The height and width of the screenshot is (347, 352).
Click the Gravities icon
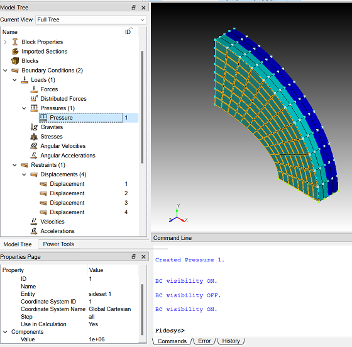[x=34, y=127]
